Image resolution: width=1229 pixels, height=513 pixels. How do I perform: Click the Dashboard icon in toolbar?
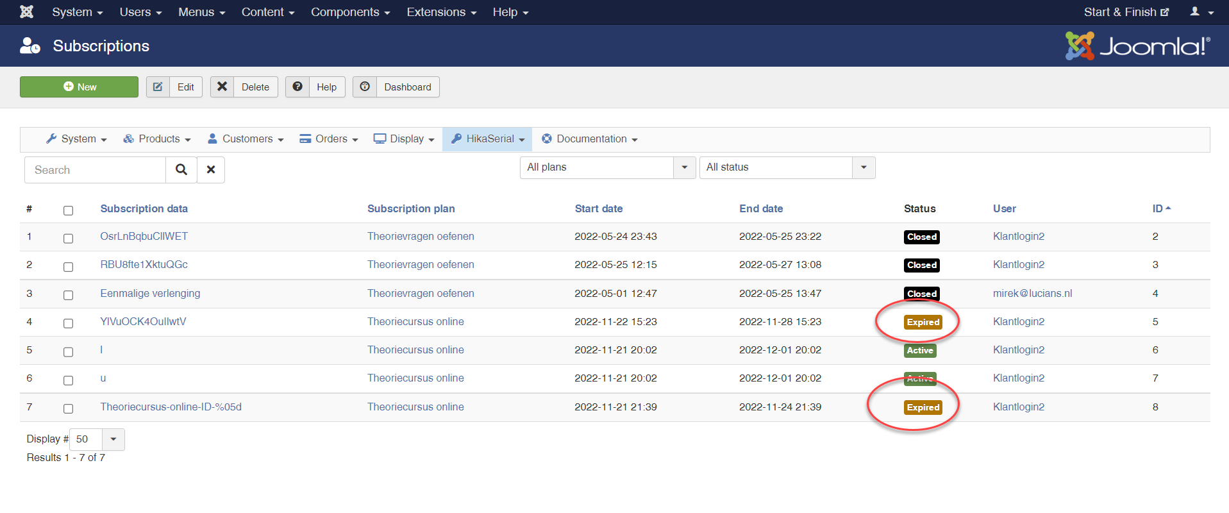365,87
